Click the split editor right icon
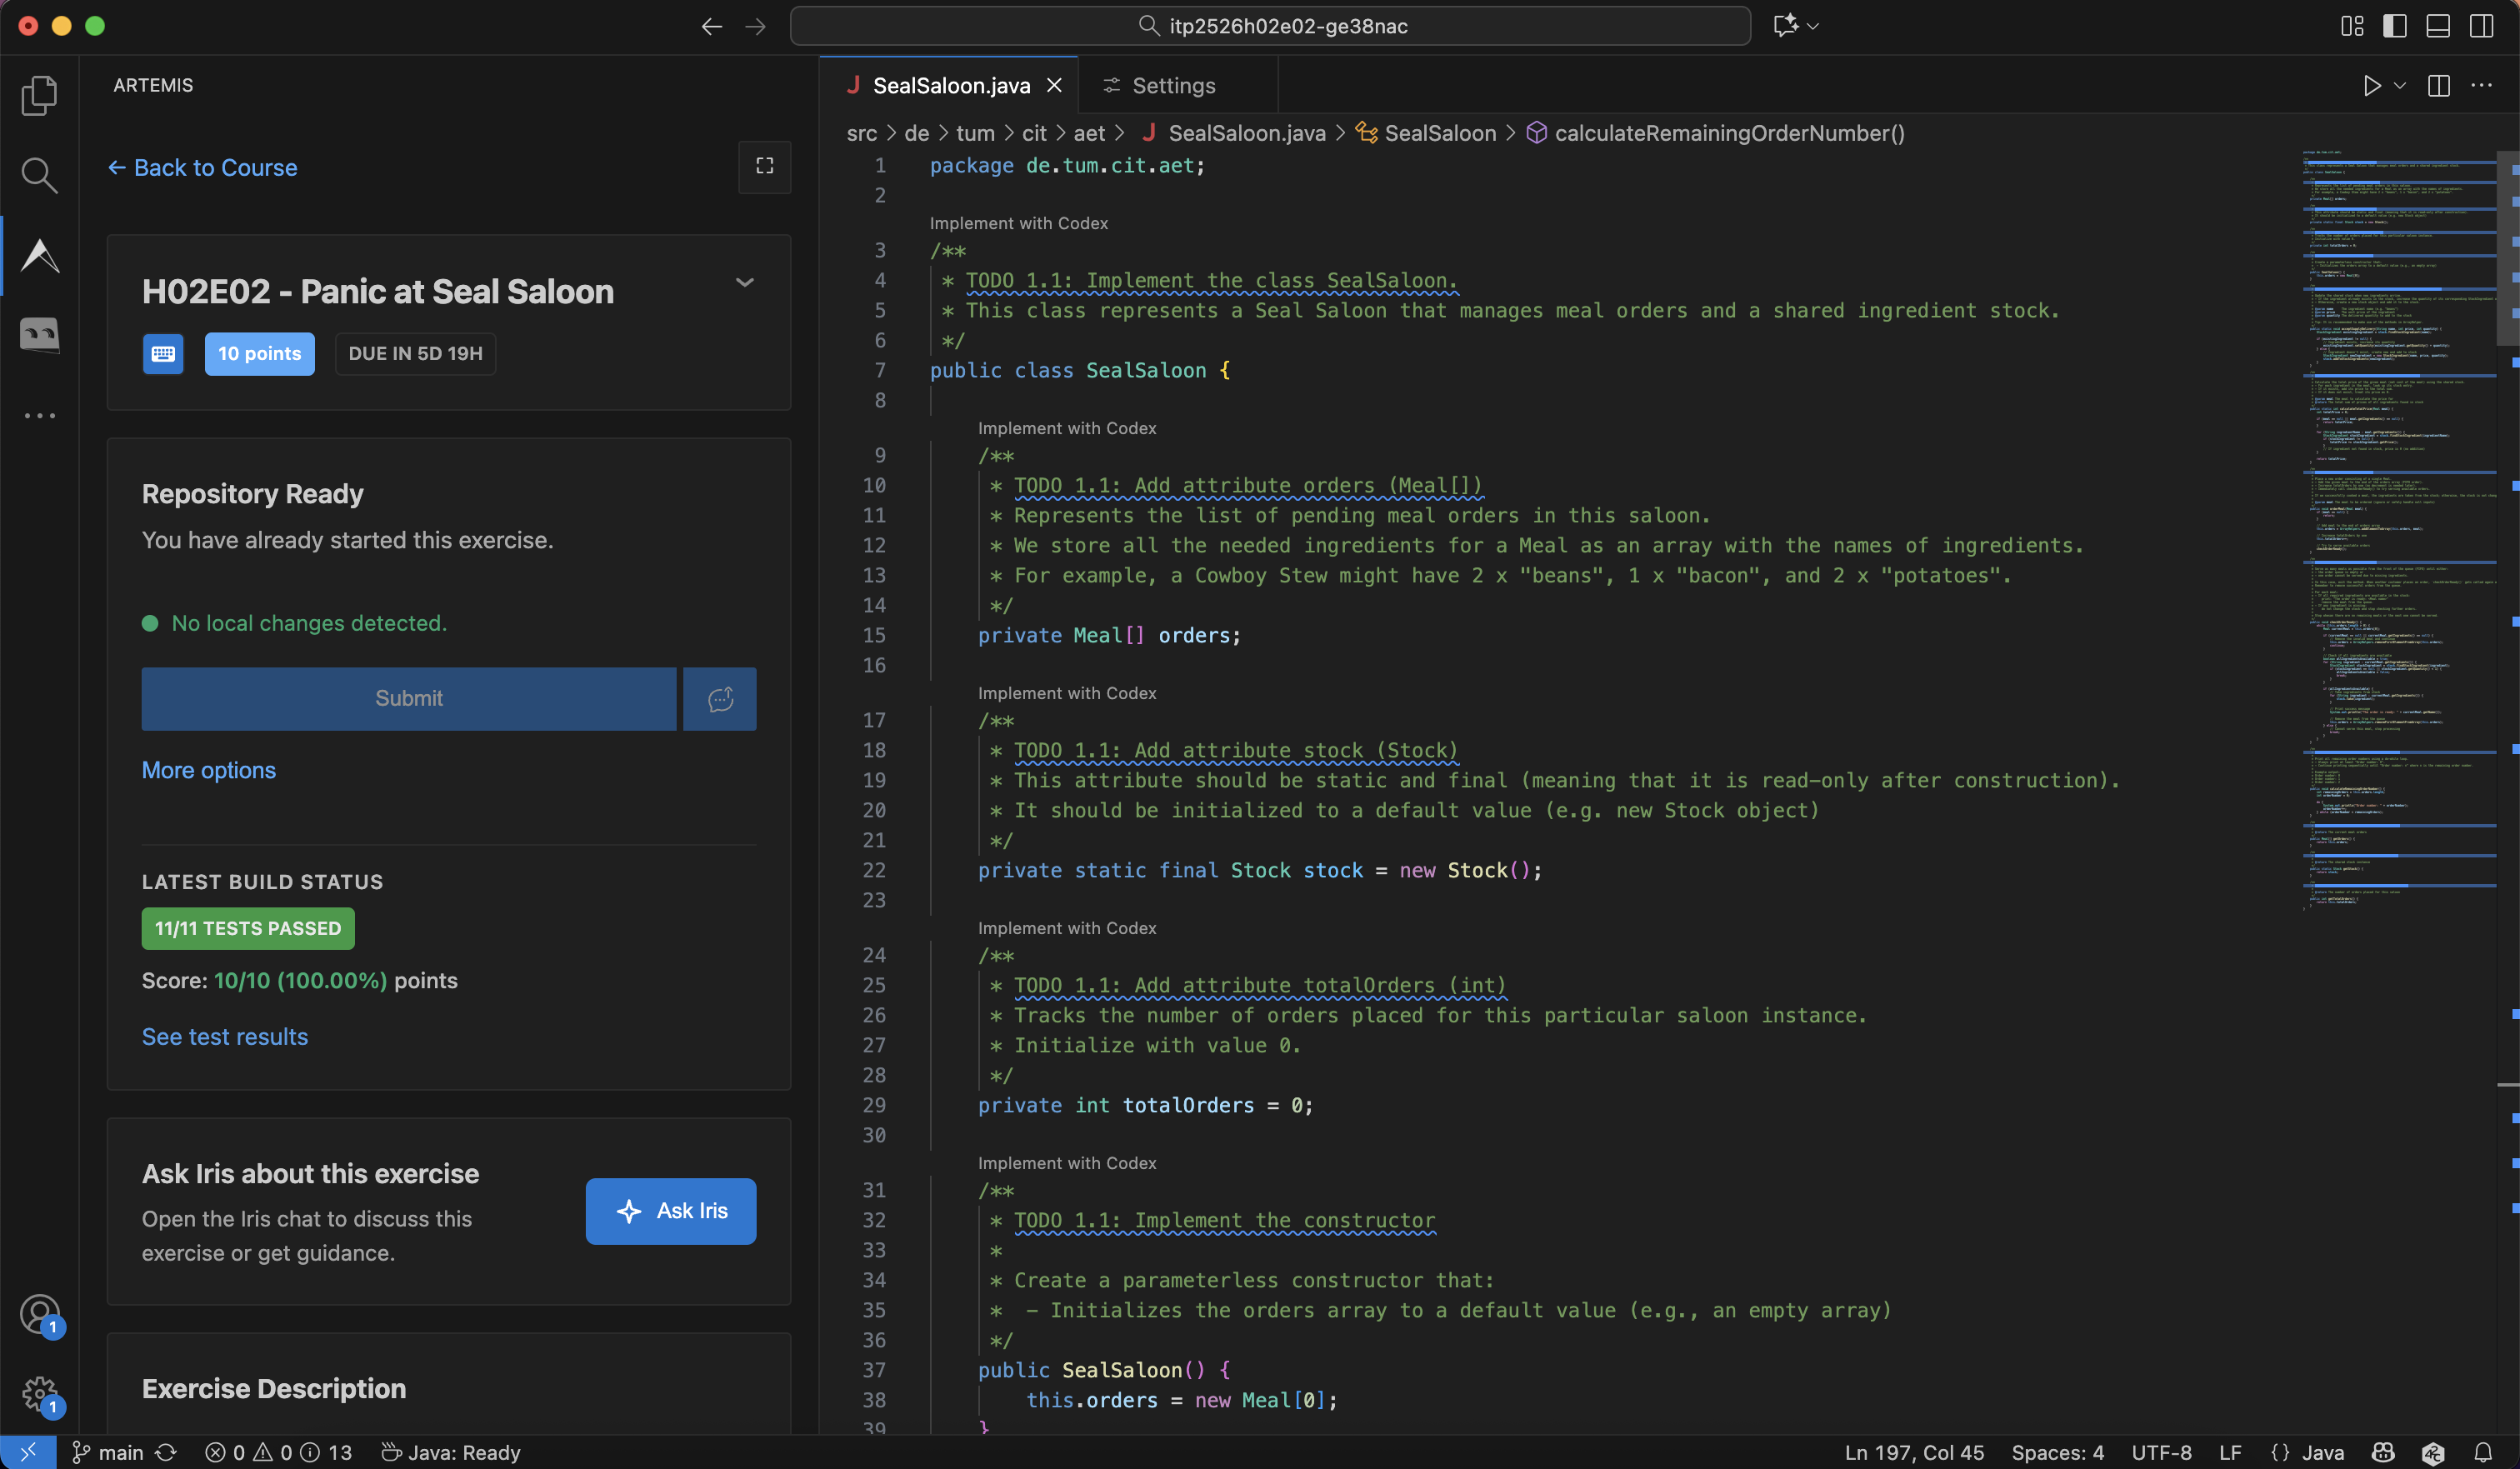This screenshot has height=1469, width=2520. pyautogui.click(x=2438, y=86)
